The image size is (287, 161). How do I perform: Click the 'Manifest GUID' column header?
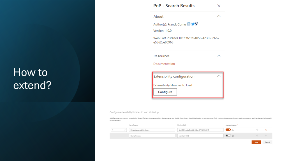coord(181,125)
